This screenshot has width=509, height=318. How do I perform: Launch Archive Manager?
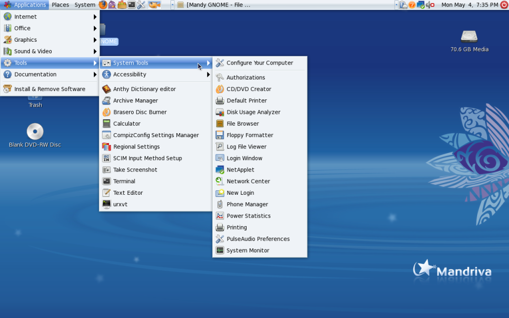(156, 100)
